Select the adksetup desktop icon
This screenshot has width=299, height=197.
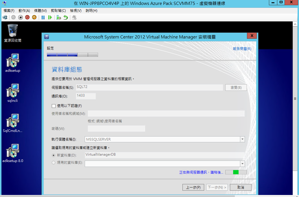click(x=13, y=63)
